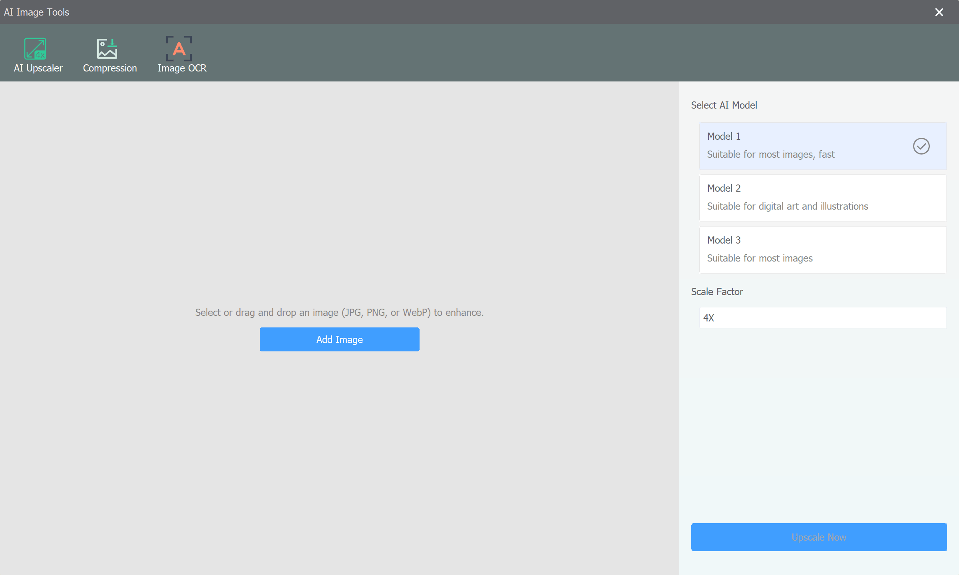Open the Scale Factor 4X dropdown
Viewport: 959px width, 575px height.
[823, 318]
